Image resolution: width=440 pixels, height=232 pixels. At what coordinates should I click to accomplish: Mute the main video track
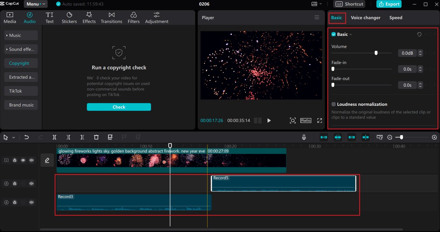pyautogui.click(x=32, y=160)
